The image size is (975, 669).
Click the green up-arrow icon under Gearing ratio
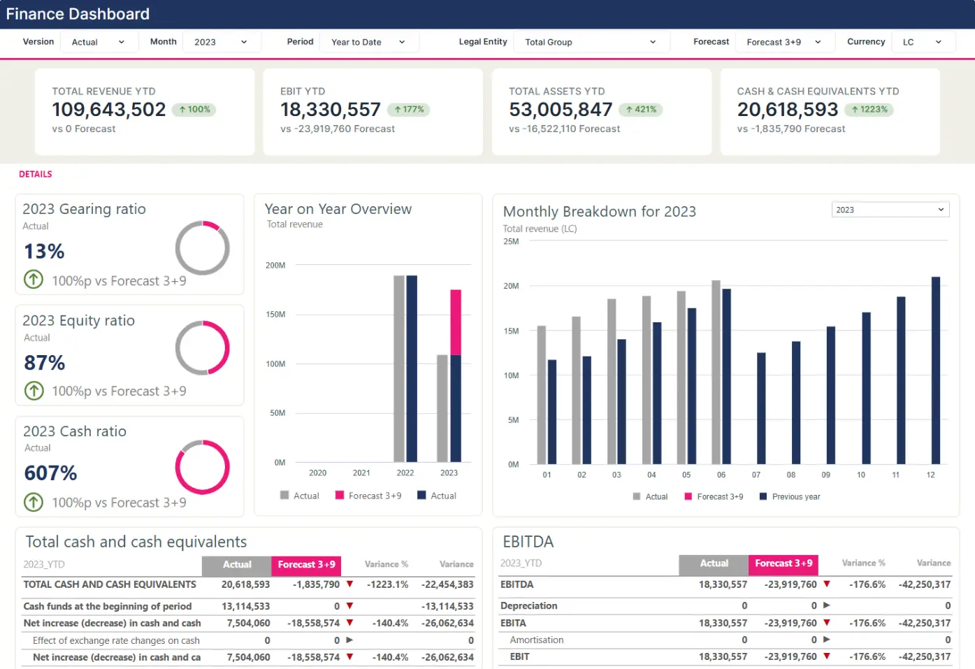(34, 280)
